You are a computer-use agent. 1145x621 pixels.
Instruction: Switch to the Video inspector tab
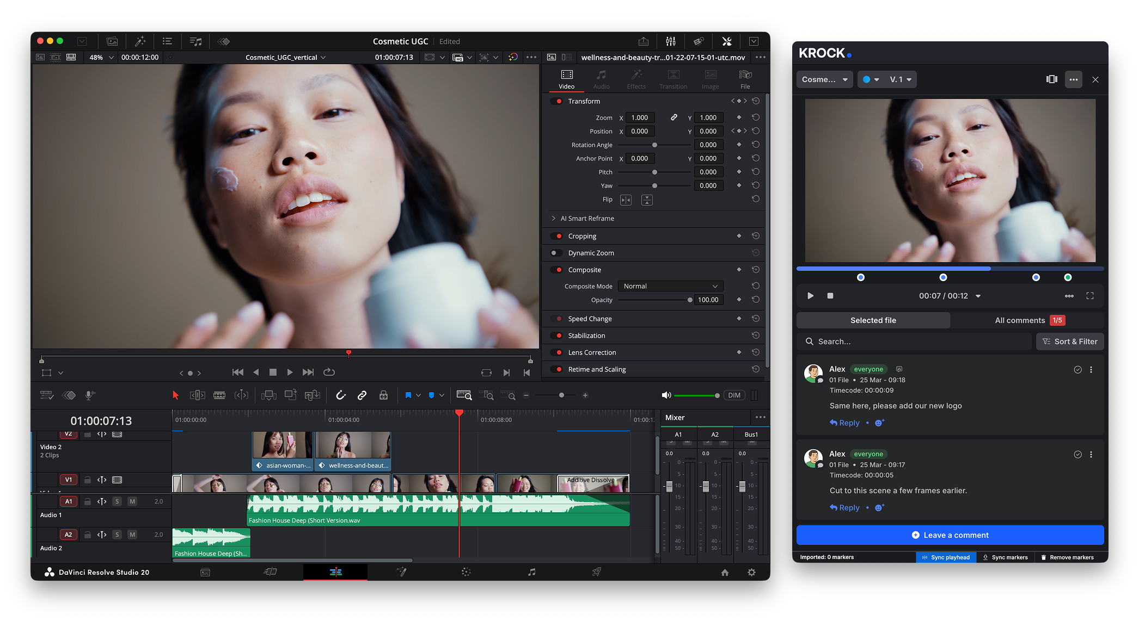(x=566, y=79)
